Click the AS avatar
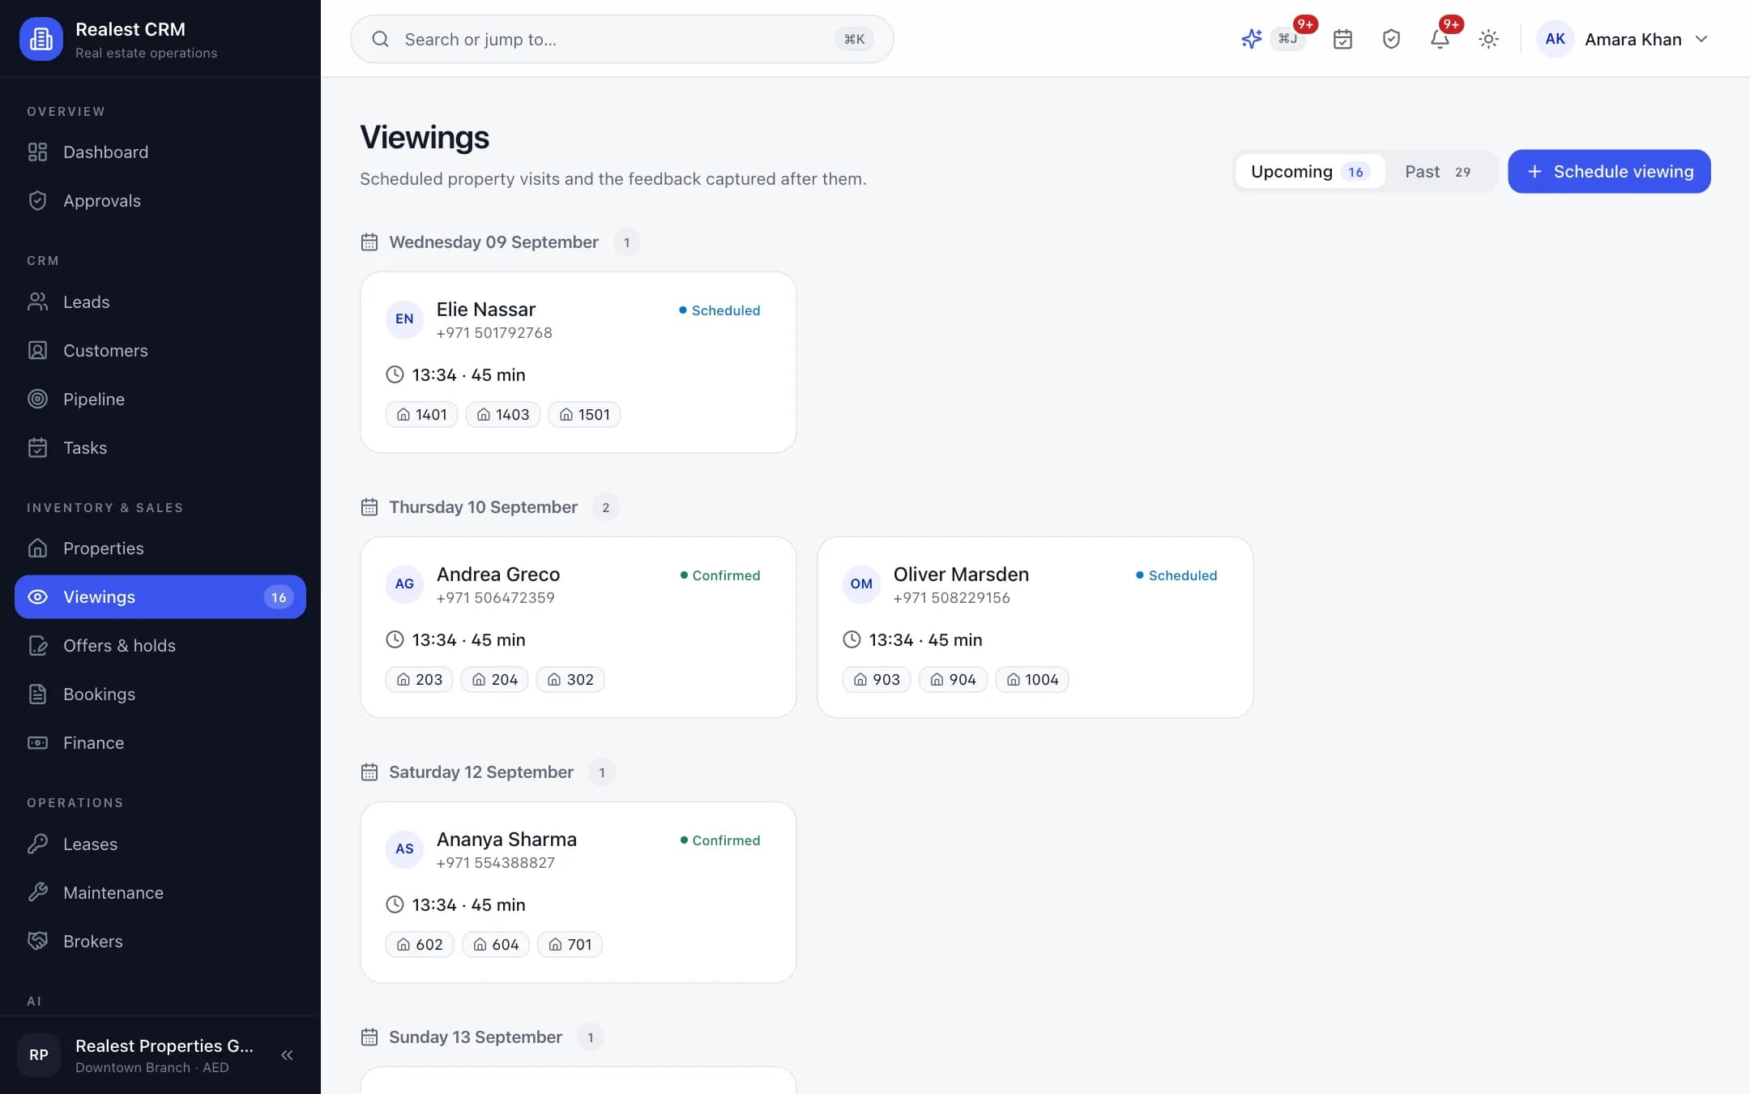Image resolution: width=1750 pixels, height=1094 pixels. click(404, 849)
